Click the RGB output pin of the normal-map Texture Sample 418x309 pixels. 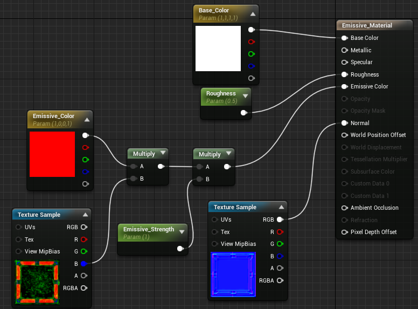[280, 219]
